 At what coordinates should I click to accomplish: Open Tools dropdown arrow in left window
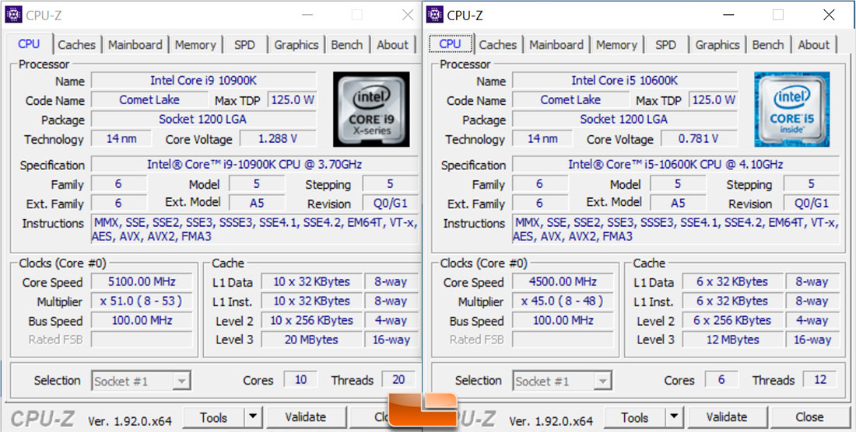(x=253, y=417)
